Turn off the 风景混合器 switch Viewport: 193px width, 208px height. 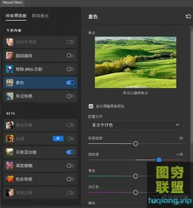pyautogui.click(x=70, y=152)
